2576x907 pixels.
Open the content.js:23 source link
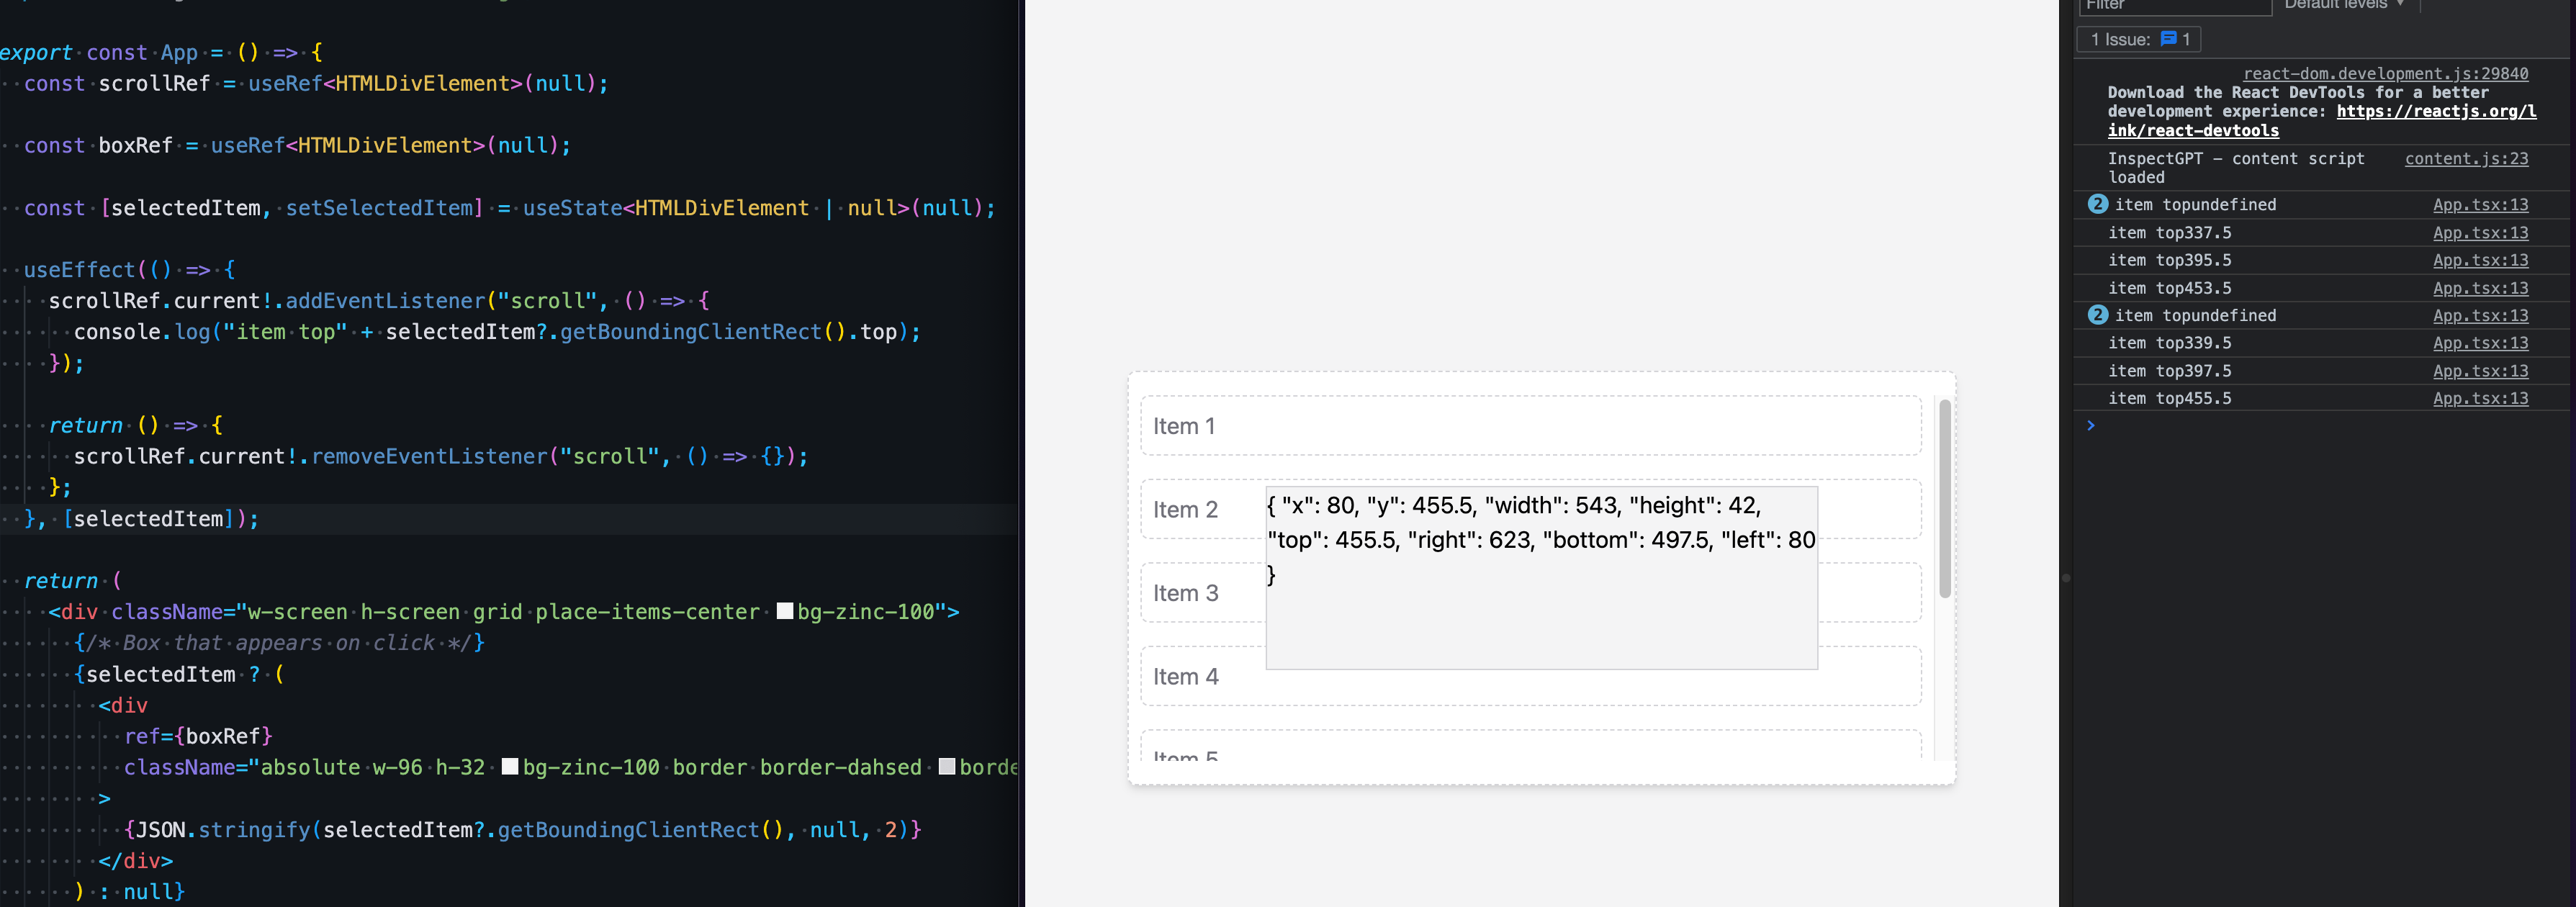[x=2466, y=158]
